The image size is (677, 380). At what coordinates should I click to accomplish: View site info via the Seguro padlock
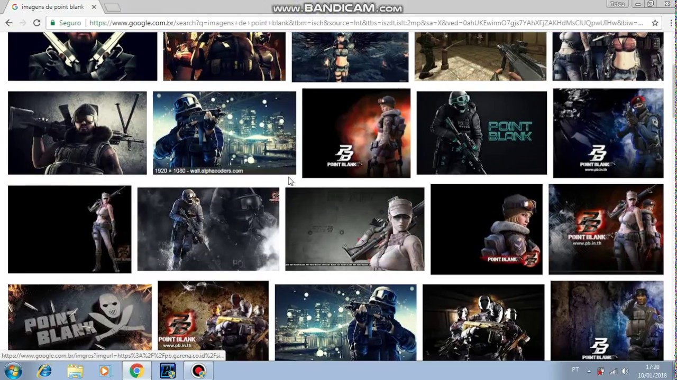(x=66, y=23)
